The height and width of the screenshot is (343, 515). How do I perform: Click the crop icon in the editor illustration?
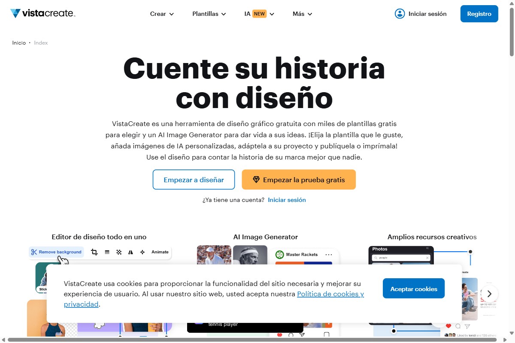pyautogui.click(x=94, y=252)
